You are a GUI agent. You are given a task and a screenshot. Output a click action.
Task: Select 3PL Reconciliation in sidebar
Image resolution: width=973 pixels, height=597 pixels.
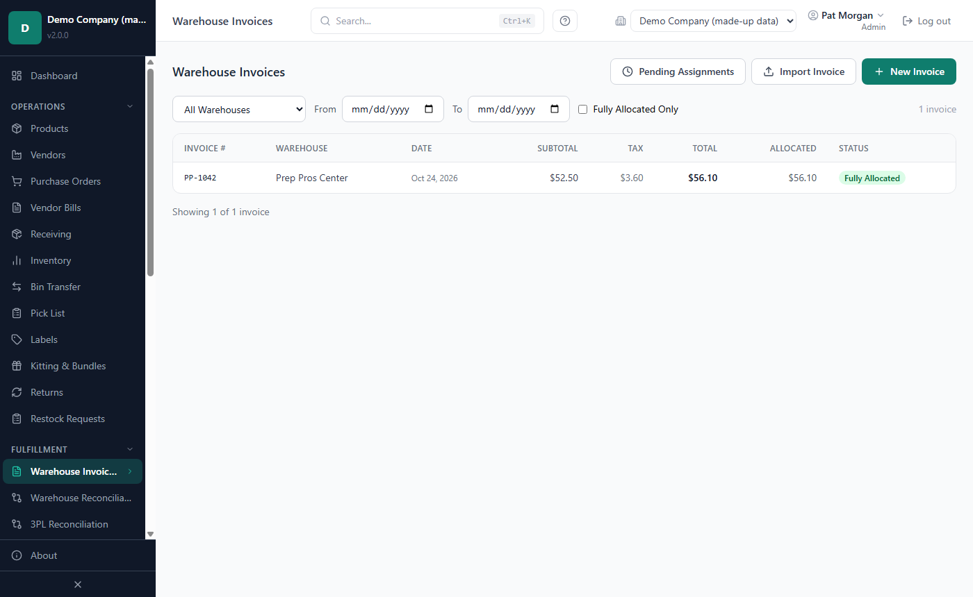click(72, 524)
